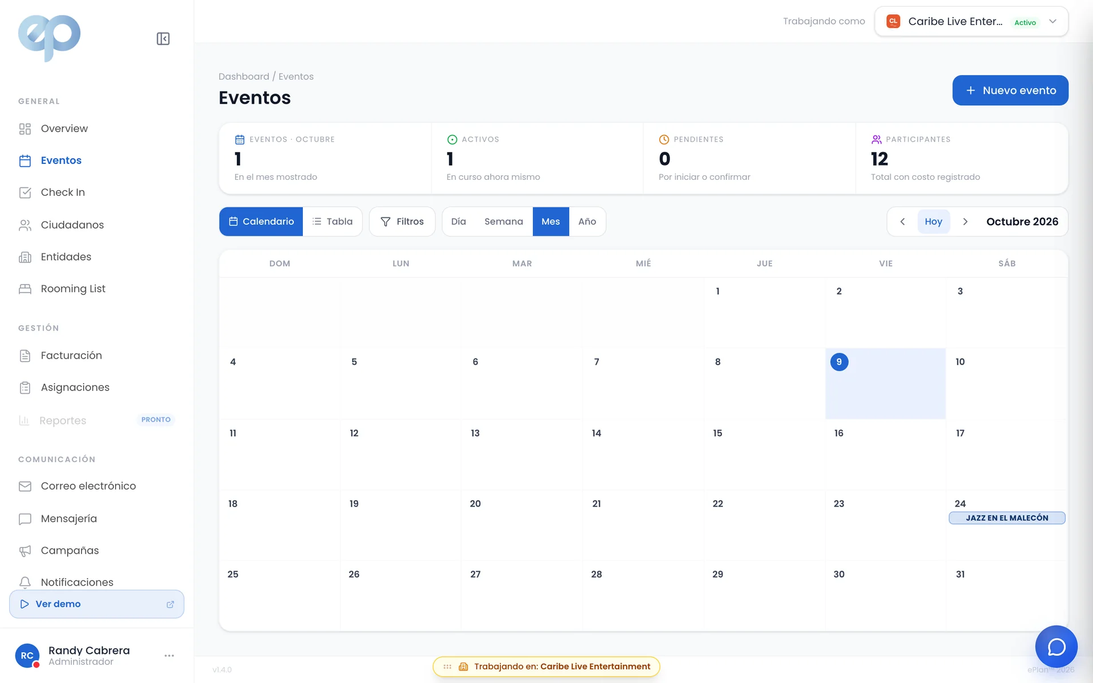
Task: Switch to Tabla view
Action: pyautogui.click(x=332, y=221)
